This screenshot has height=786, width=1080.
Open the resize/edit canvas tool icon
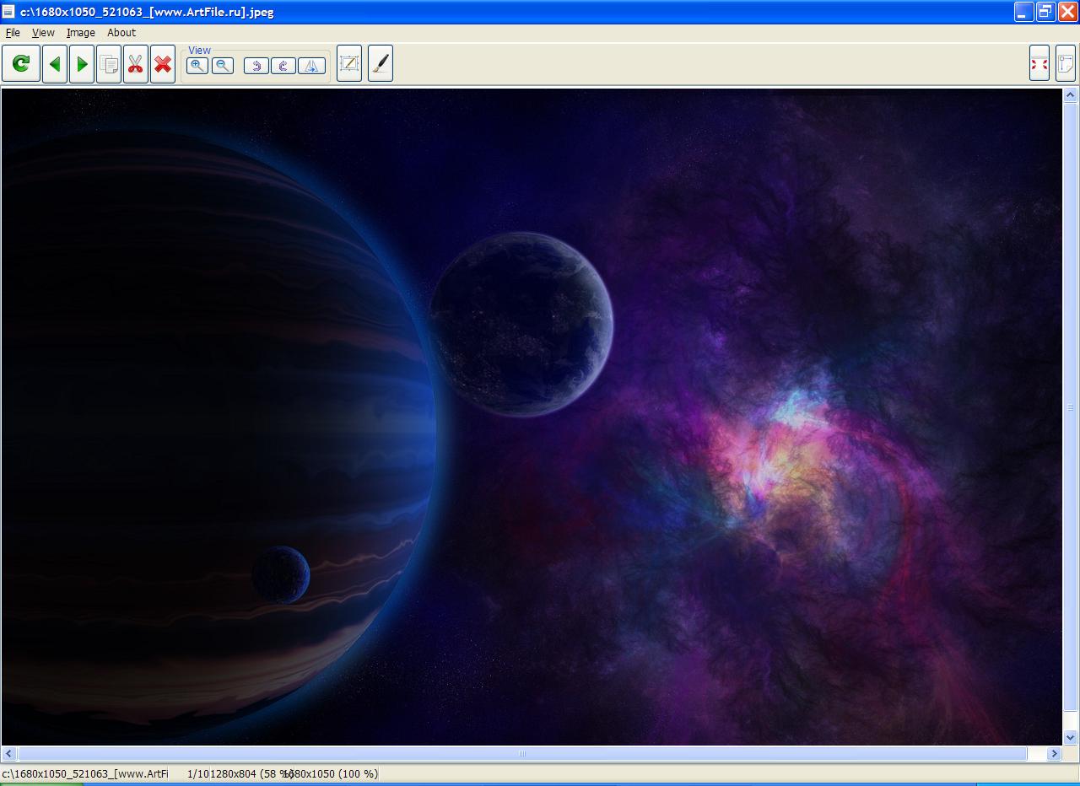click(x=349, y=64)
